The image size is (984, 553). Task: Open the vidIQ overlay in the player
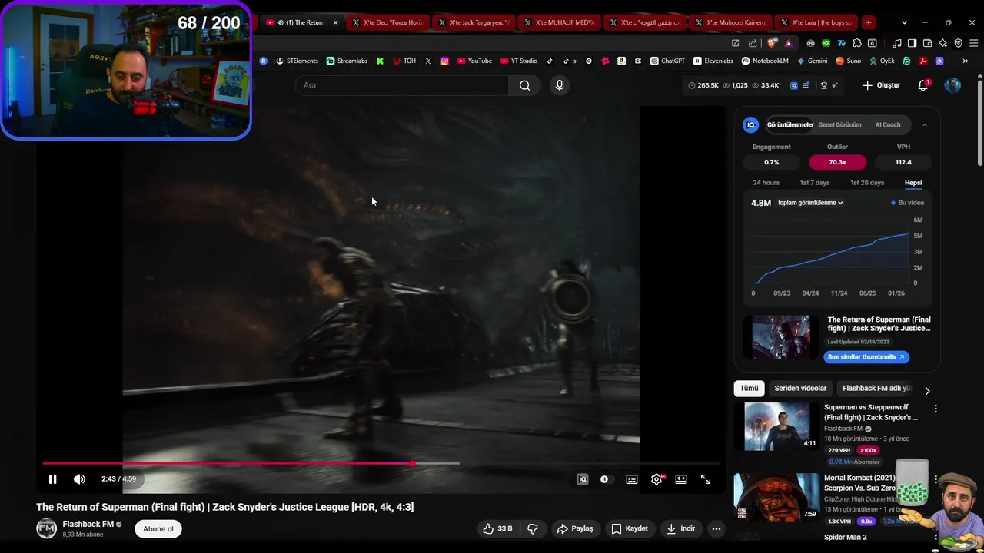point(583,479)
